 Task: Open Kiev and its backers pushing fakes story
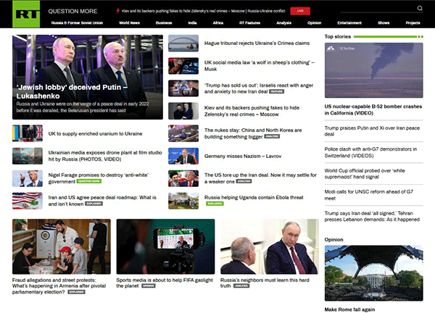click(x=252, y=111)
